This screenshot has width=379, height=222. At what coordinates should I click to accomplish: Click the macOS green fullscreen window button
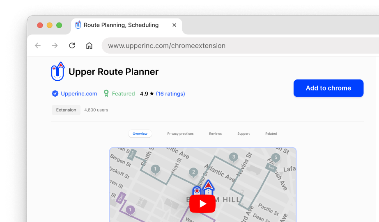click(x=59, y=25)
